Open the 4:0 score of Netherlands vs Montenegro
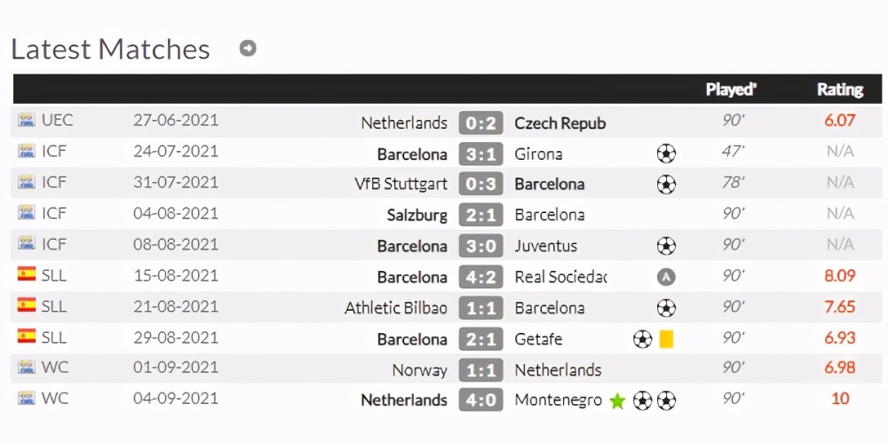Viewport: 888px width, 444px height. point(480,400)
